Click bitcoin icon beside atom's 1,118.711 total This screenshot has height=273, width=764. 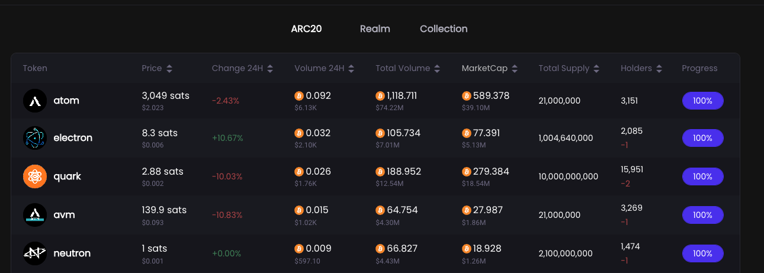coord(380,96)
